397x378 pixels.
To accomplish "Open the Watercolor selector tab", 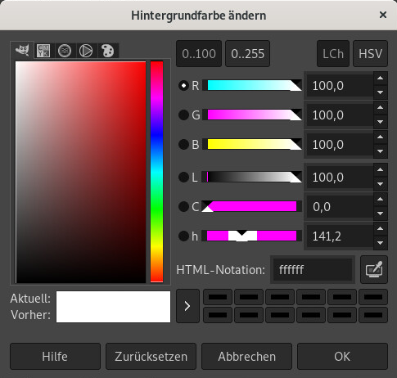I will click(65, 51).
